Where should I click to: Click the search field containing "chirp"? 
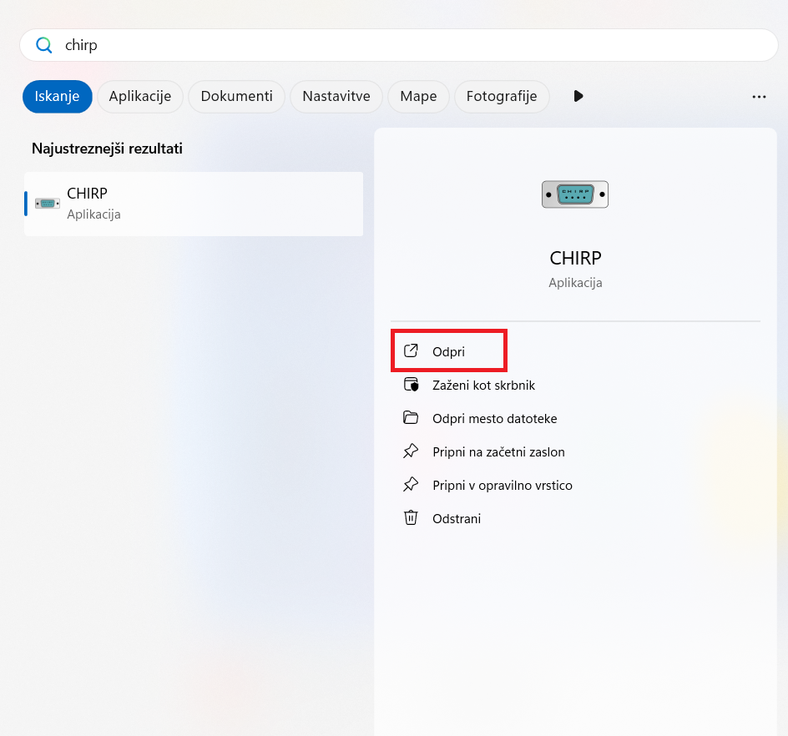pyautogui.click(x=398, y=45)
